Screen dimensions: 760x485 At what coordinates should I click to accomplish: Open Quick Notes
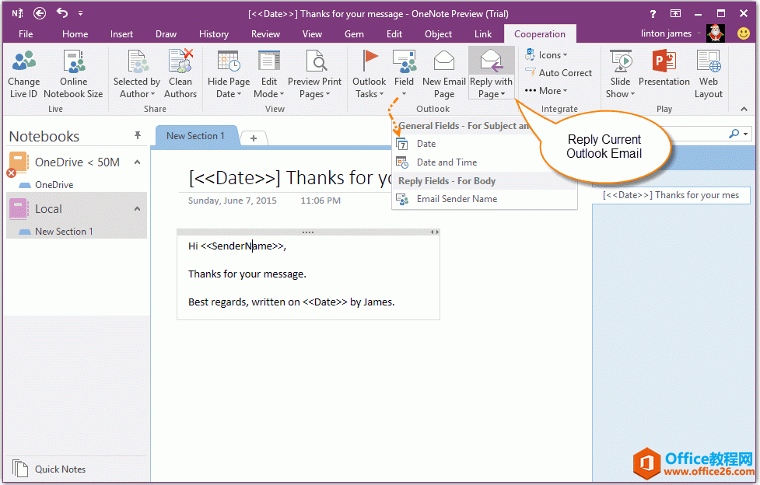[x=49, y=469]
